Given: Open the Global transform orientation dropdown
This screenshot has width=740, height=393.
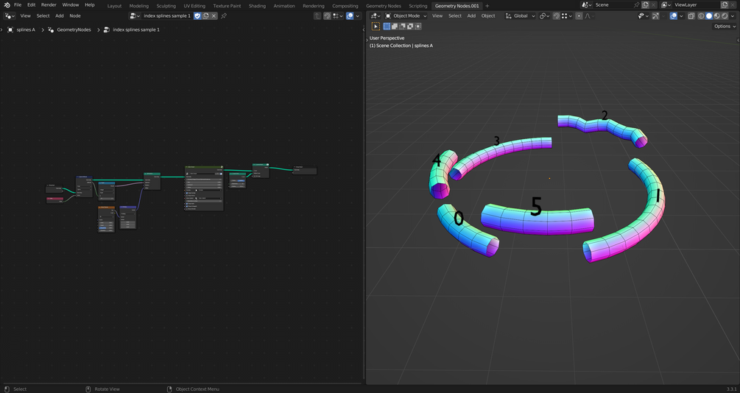Looking at the screenshot, I should pyautogui.click(x=520, y=16).
